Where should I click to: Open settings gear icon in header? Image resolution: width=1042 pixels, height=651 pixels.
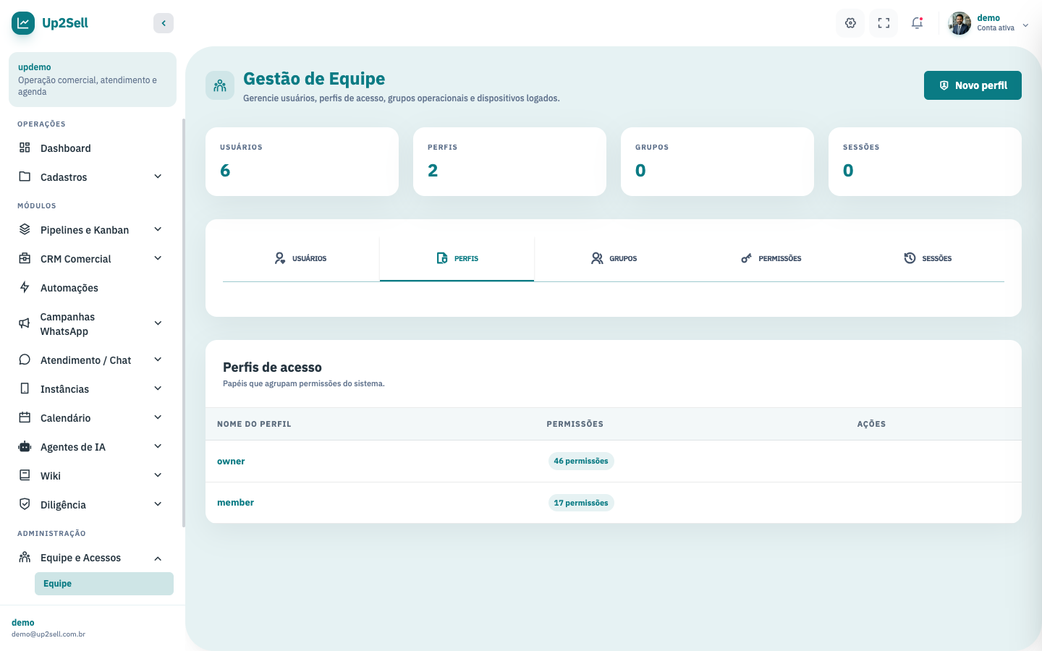(850, 23)
